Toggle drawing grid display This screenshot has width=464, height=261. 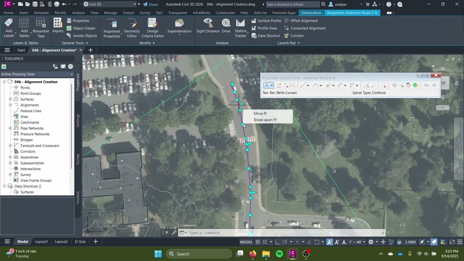pyautogui.click(x=258, y=242)
